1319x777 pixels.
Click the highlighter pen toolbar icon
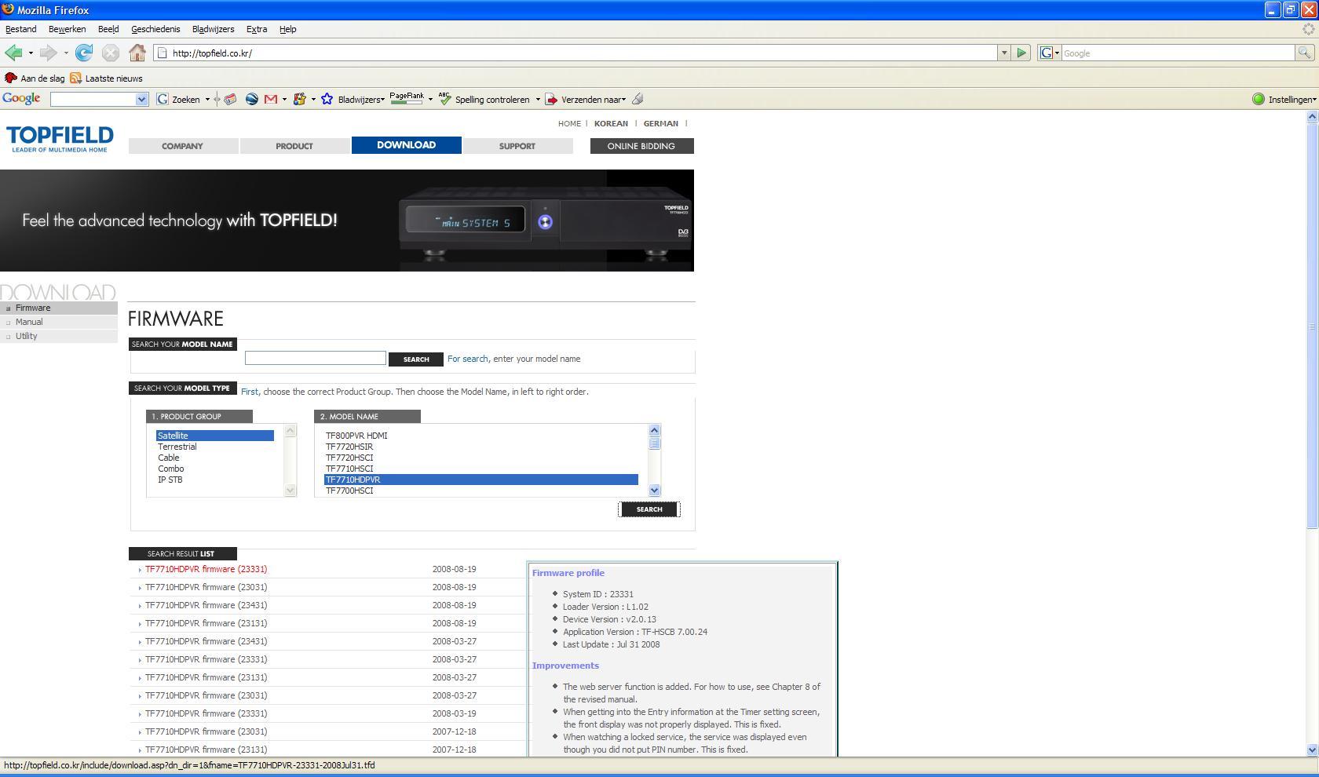click(638, 99)
